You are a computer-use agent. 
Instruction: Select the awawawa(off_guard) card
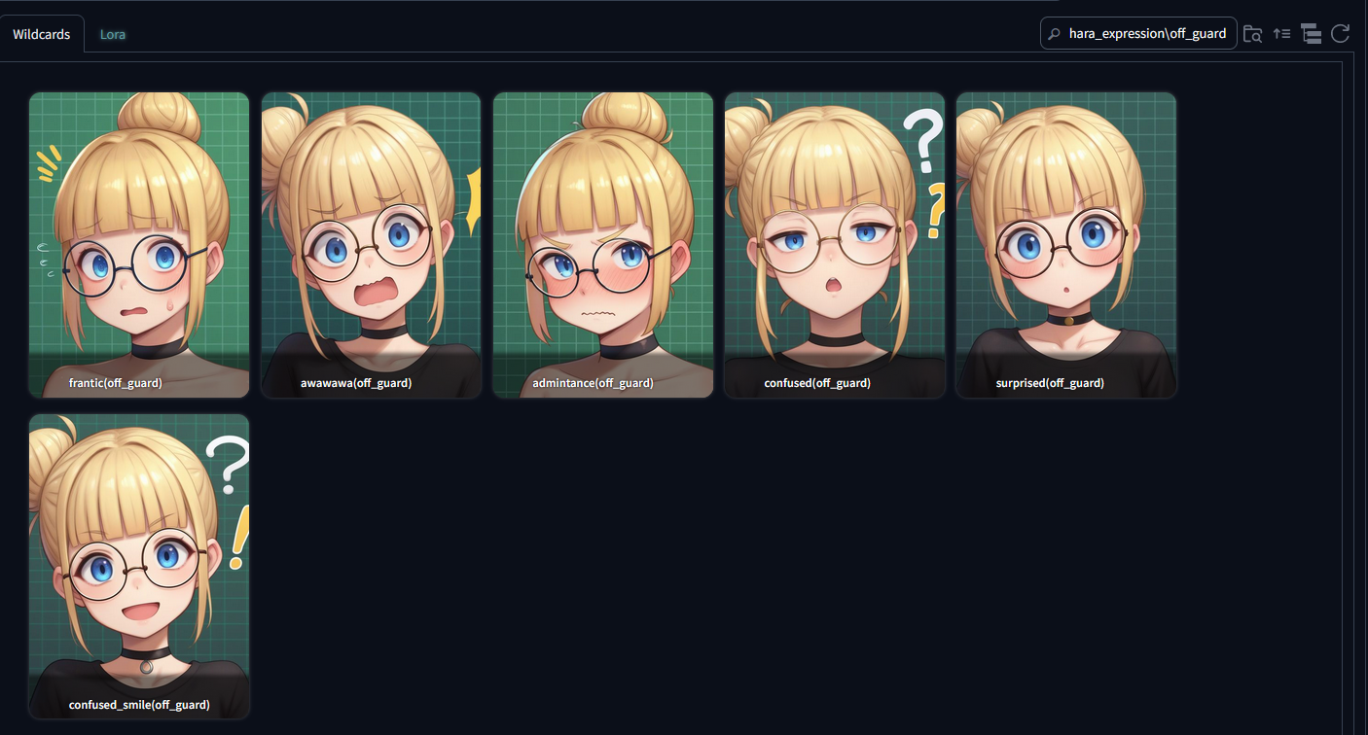tap(371, 245)
